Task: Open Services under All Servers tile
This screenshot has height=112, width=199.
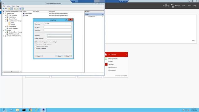Action: (111, 64)
